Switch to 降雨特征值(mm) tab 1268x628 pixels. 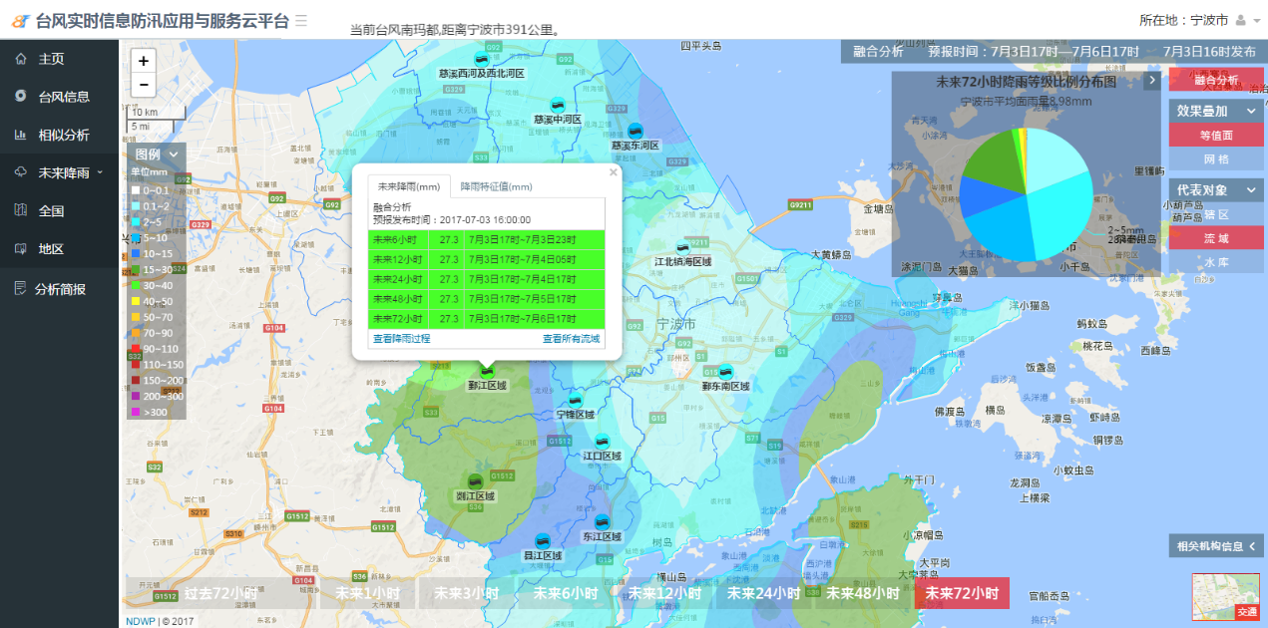(496, 186)
